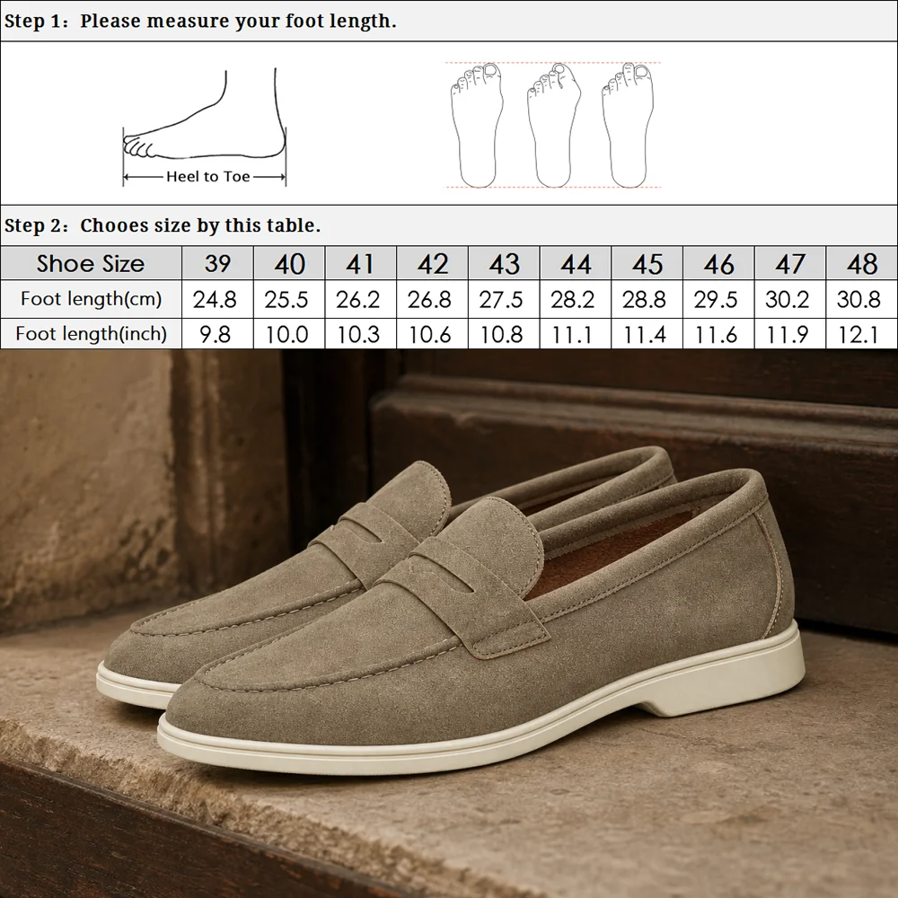Click the 11.4 inch value
Viewport: 898px width, 898px height.
point(645,334)
